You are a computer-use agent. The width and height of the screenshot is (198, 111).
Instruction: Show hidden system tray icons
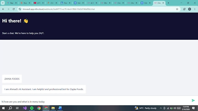(x=161, y=108)
